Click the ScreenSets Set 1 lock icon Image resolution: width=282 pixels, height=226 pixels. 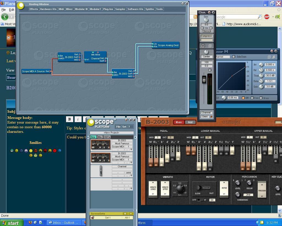click(x=93, y=217)
